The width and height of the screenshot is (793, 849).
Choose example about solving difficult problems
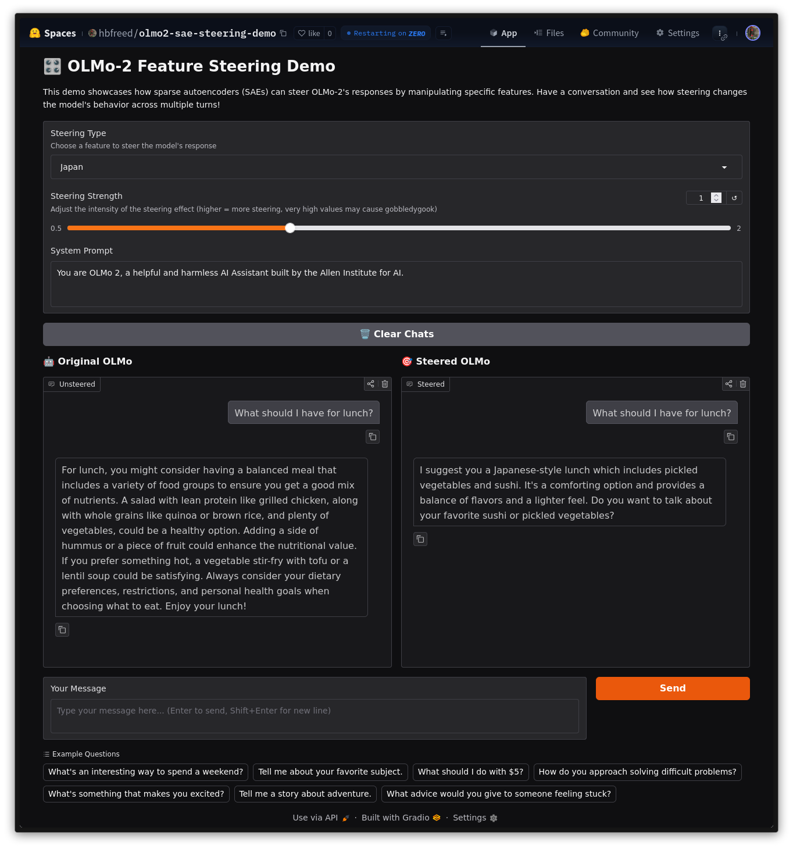point(637,772)
